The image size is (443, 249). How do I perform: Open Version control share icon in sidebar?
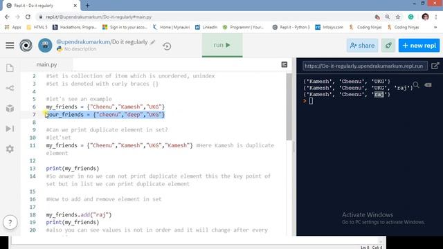pyautogui.click(x=10, y=88)
